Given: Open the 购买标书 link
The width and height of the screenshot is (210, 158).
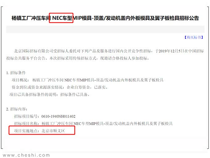Looking at the screenshot, I should coord(194,37).
